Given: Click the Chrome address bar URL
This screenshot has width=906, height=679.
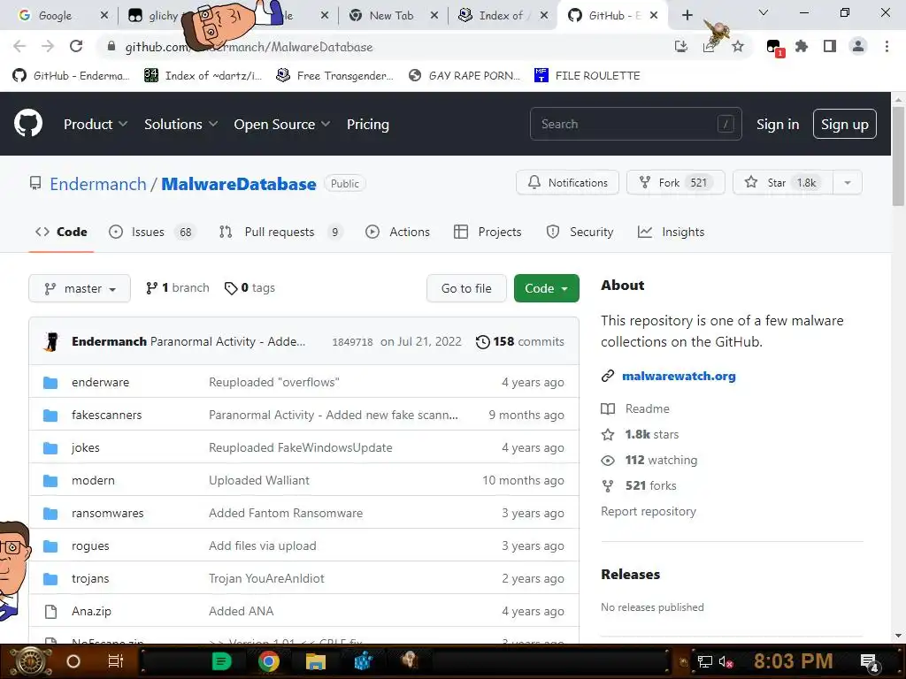Looking at the screenshot, I should point(249,47).
